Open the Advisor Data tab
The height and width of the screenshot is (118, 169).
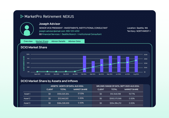pos(74,41)
